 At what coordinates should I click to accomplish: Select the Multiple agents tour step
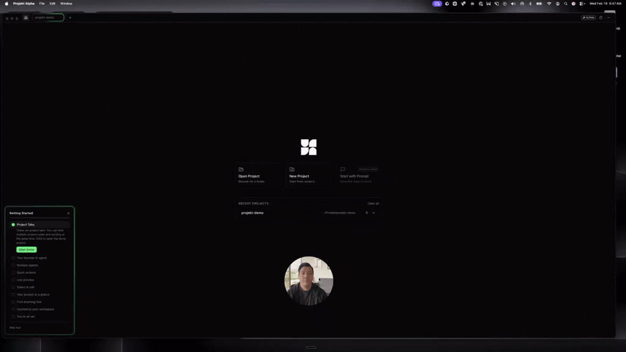coord(40,265)
